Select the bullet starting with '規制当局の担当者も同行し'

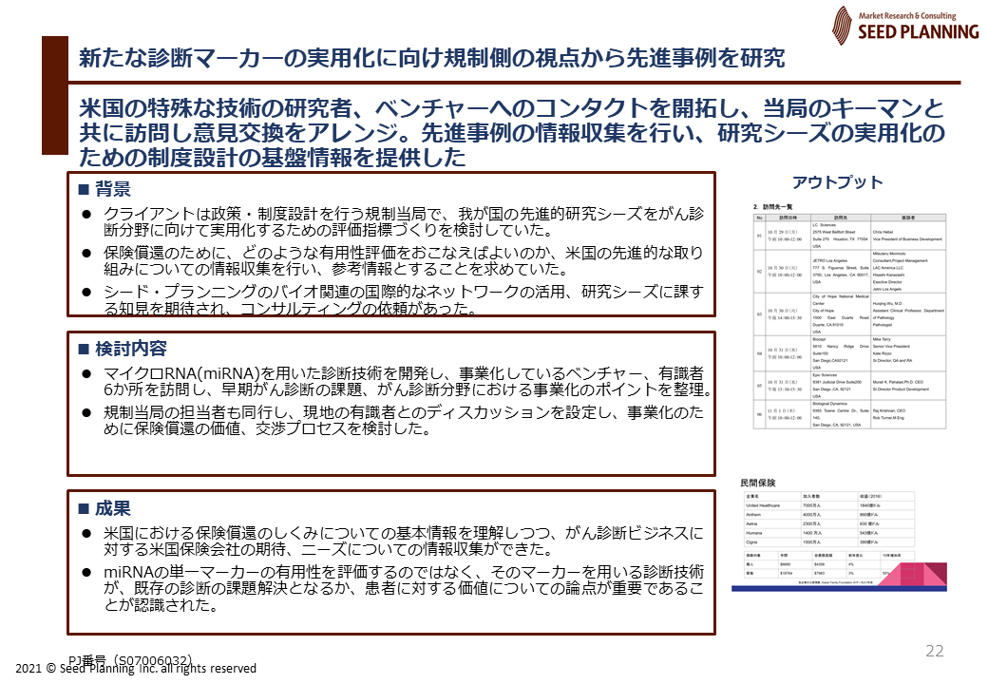[403, 421]
